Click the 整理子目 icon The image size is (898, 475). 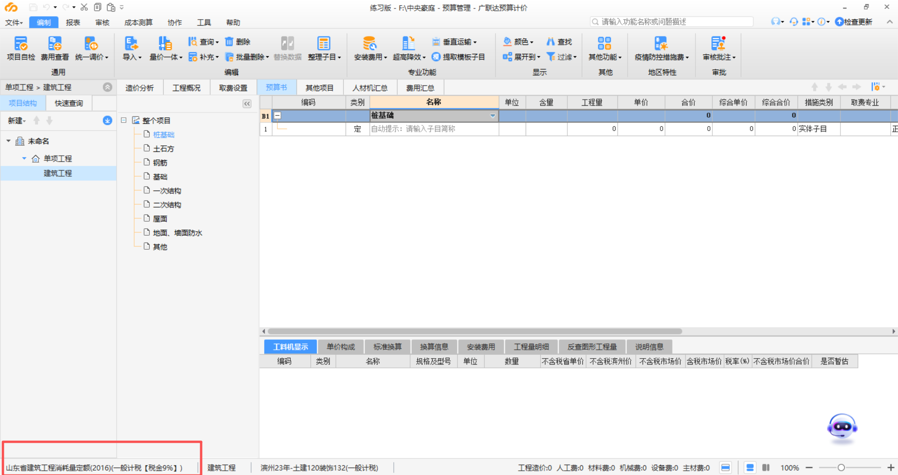[325, 48]
